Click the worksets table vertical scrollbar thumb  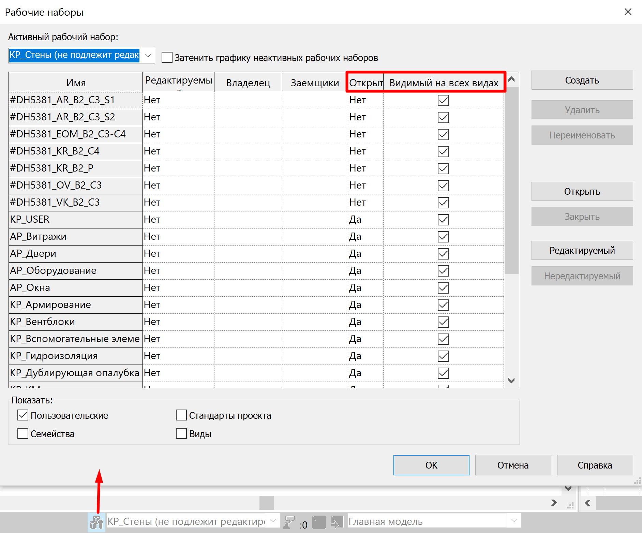pyautogui.click(x=511, y=181)
